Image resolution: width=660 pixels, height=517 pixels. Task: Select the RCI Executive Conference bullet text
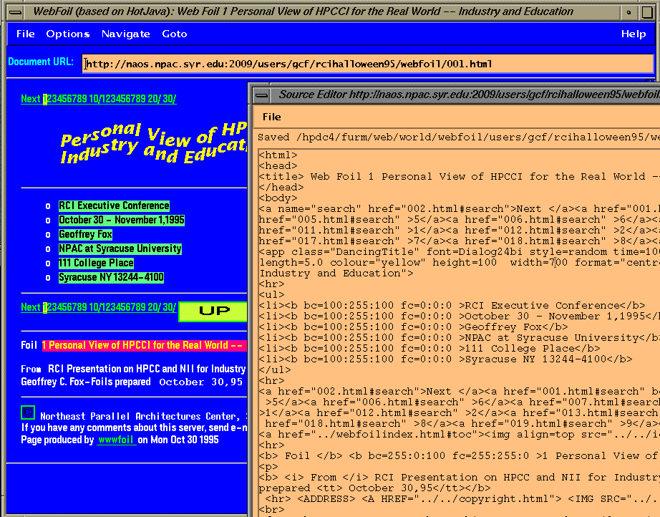pos(114,206)
